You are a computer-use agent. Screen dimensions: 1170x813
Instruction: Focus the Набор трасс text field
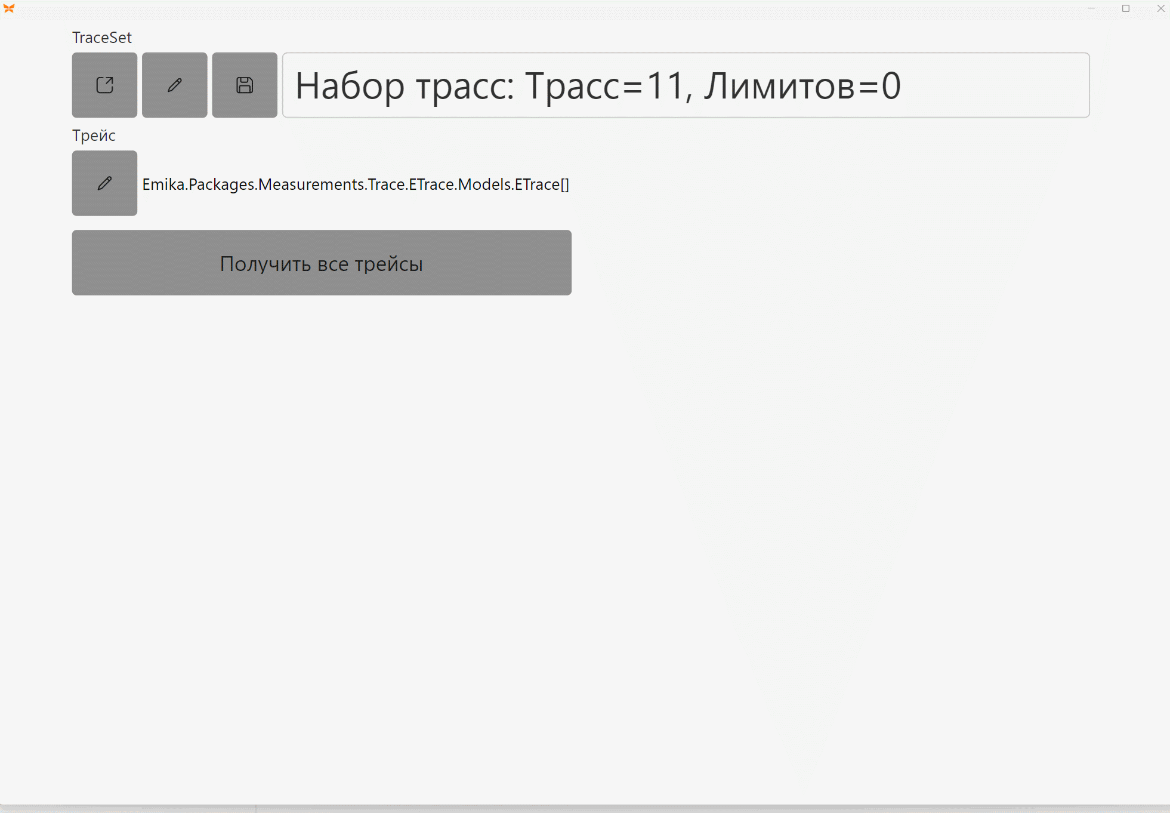pos(686,85)
